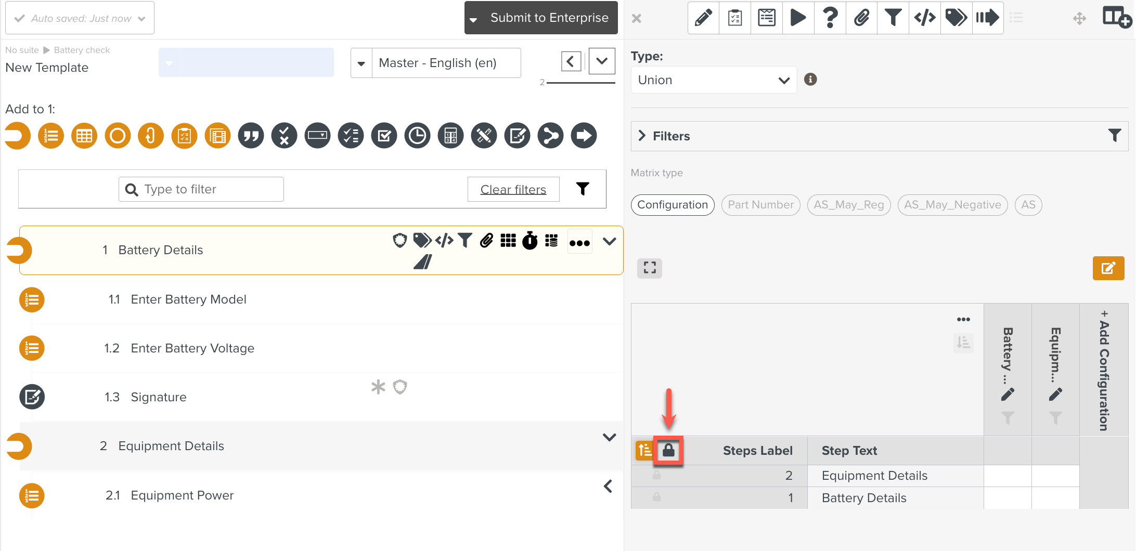1136x551 pixels.
Task: Click the tags icon in top toolbar
Action: tap(956, 18)
